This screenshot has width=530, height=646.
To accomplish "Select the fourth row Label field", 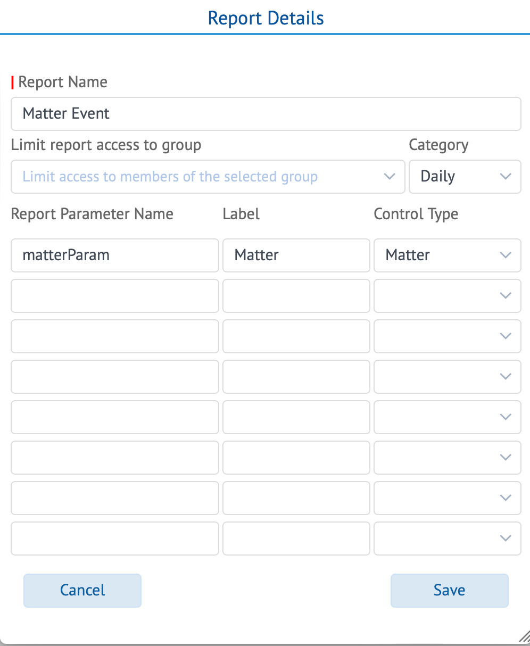I will pos(296,377).
